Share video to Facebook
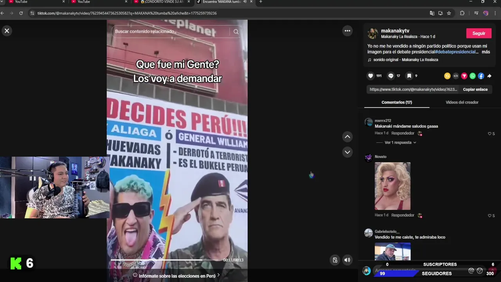The height and width of the screenshot is (282, 501). click(x=481, y=76)
